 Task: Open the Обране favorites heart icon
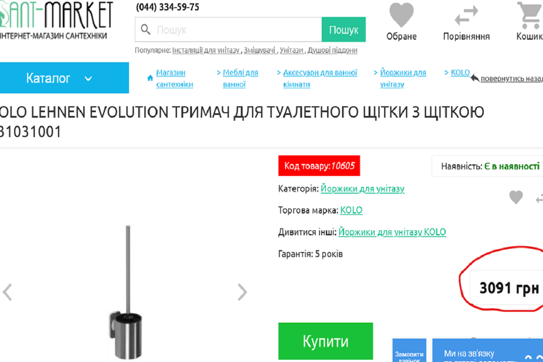pos(401,15)
